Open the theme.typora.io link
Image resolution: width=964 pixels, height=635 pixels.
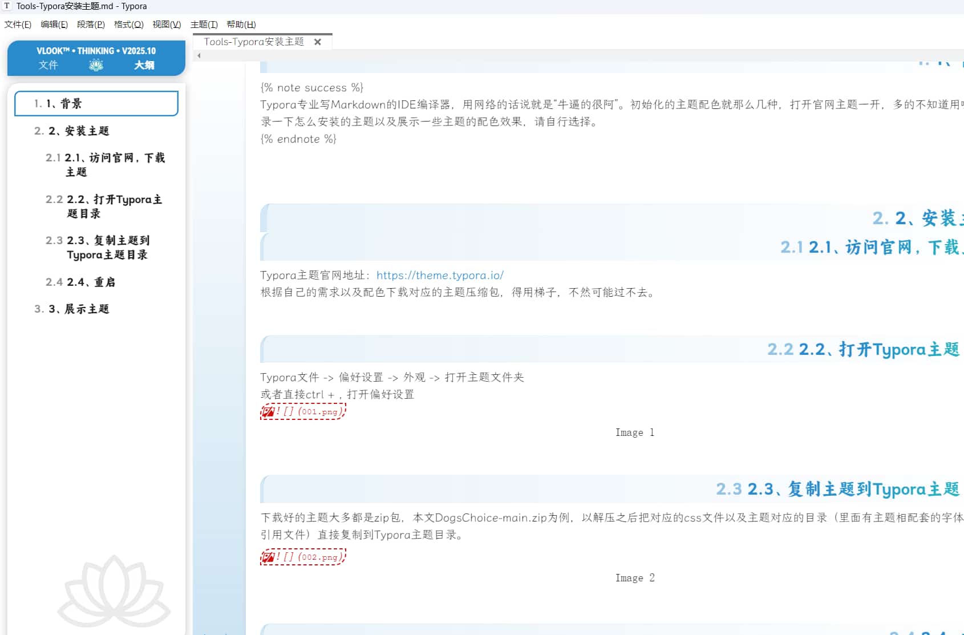pos(440,275)
